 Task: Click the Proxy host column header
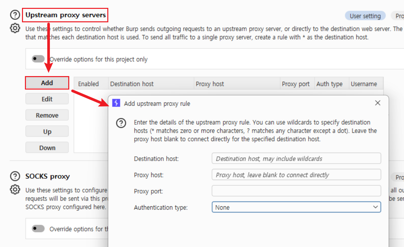click(x=237, y=84)
